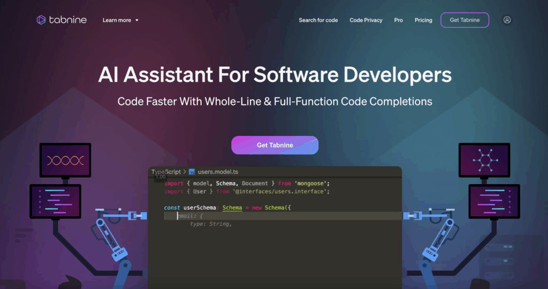Open the Search for code page
Screen dimensions: 548x289
(x=318, y=20)
